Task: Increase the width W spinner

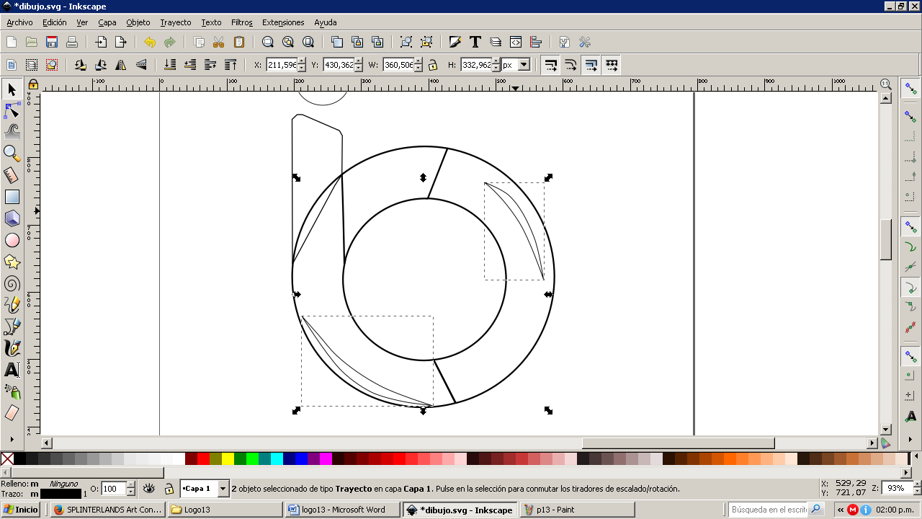Action: (x=418, y=61)
